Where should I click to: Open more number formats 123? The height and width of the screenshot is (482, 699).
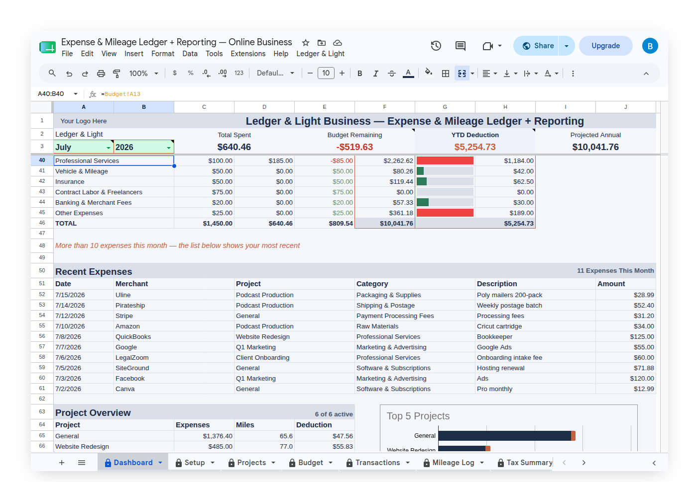click(239, 73)
